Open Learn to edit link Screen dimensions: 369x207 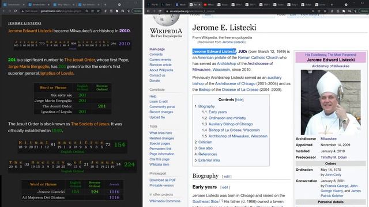tap(159, 101)
